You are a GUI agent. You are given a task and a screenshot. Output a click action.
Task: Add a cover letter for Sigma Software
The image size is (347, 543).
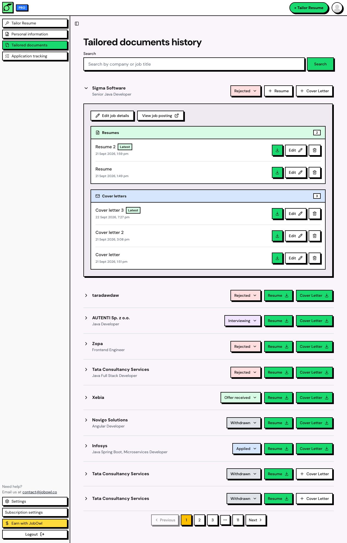point(314,91)
